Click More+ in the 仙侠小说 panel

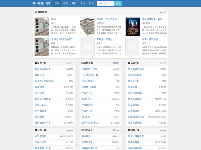tap(70, 130)
